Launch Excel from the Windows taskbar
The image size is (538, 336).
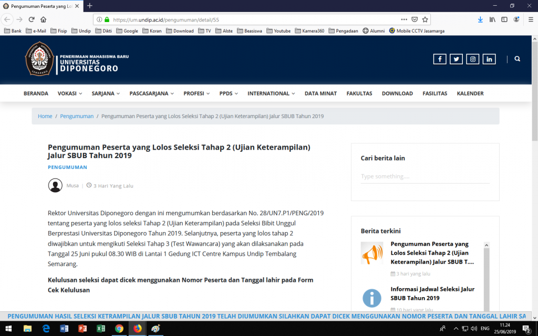tap(100, 329)
